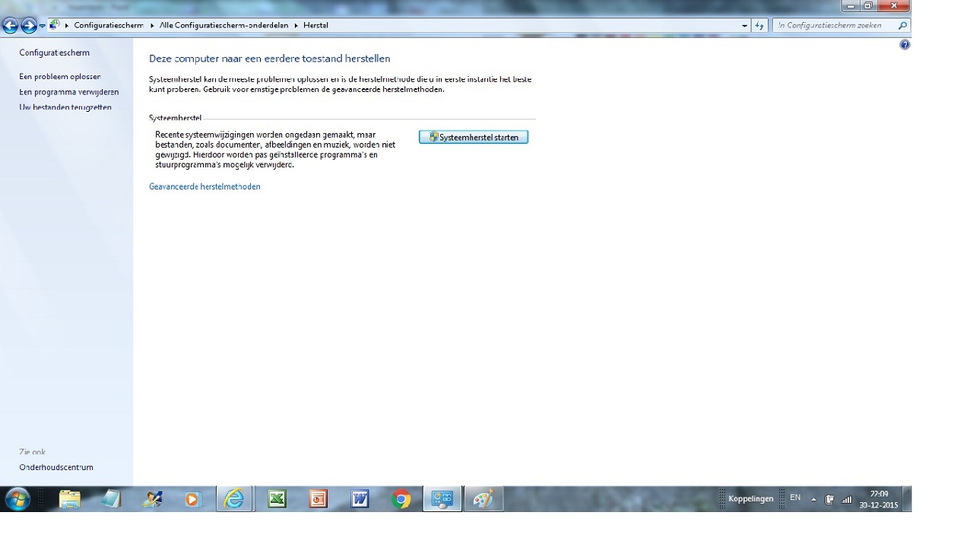Click the Back navigation arrow
The image size is (973, 547).
[x=10, y=26]
